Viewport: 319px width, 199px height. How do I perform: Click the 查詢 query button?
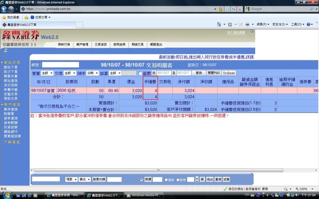point(199,73)
